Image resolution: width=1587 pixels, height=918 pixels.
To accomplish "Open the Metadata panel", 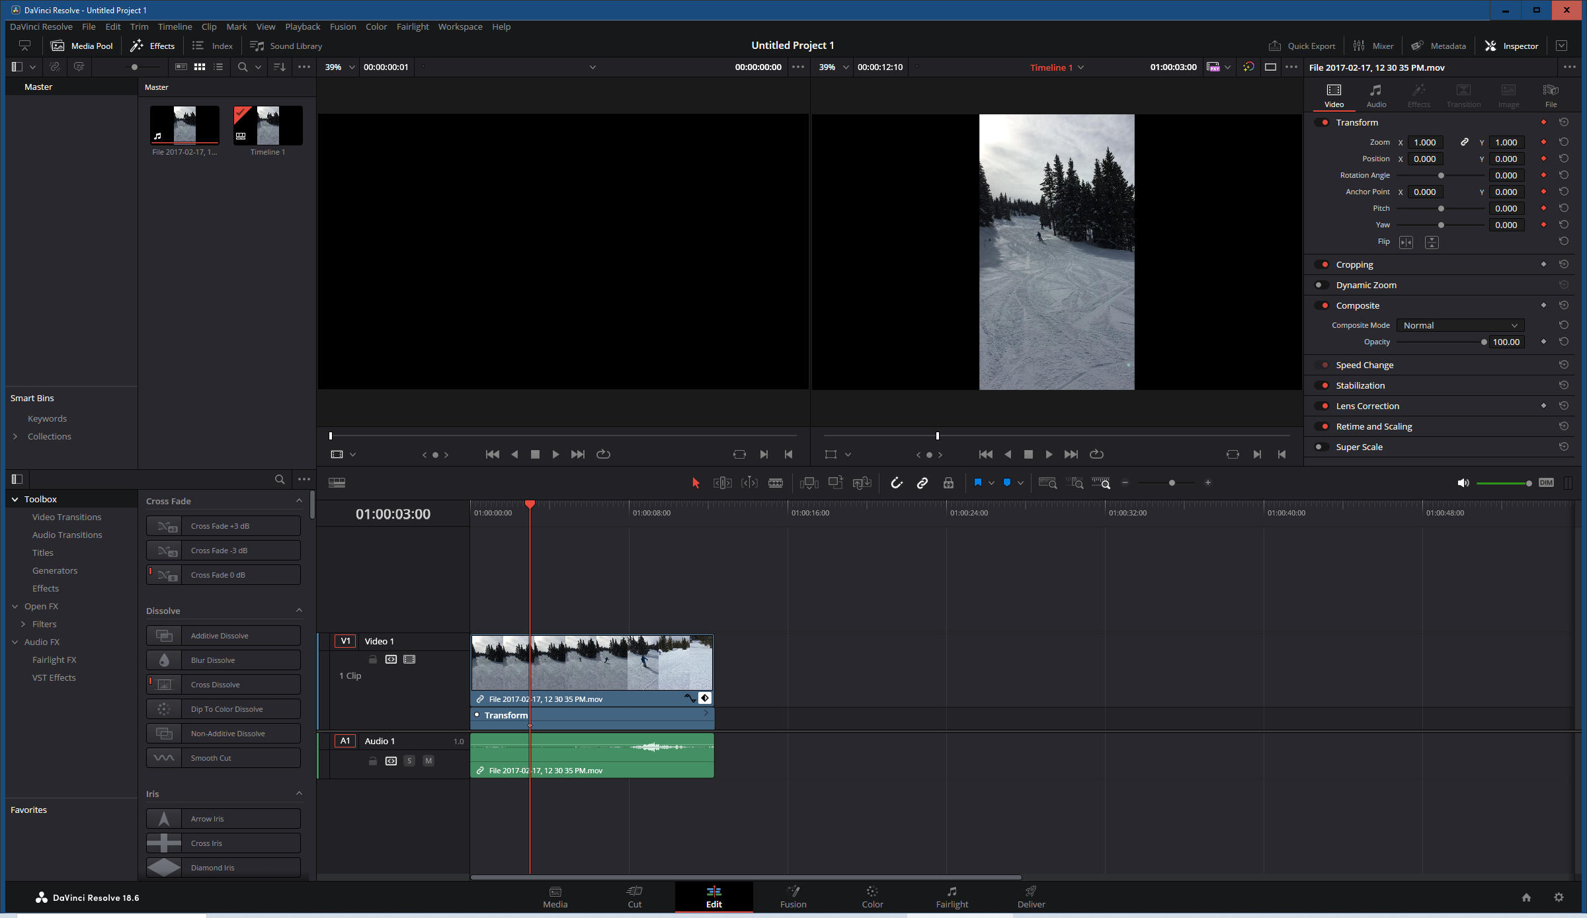I will [1438, 46].
